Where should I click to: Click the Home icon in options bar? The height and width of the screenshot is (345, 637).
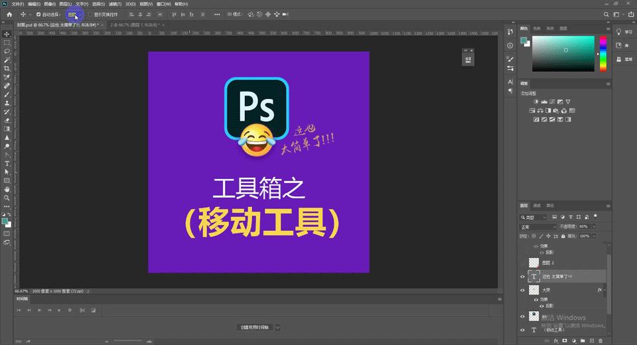[9, 14]
